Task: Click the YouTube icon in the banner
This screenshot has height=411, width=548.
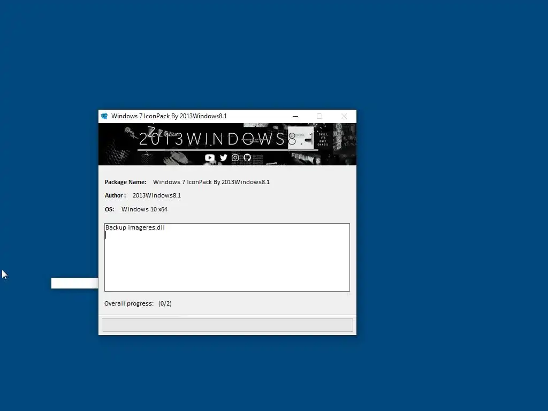Action: pos(210,158)
